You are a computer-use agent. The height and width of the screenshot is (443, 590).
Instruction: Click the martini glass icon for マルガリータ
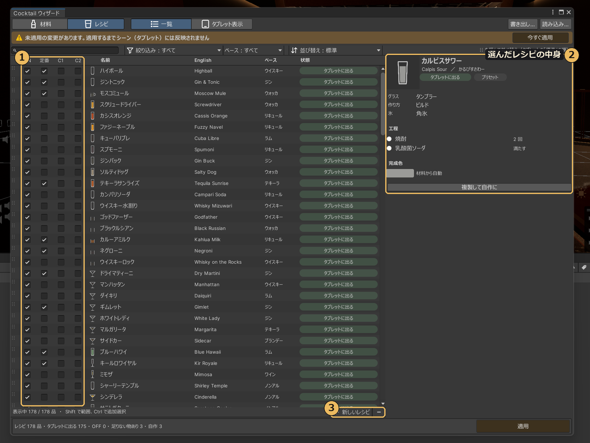(x=93, y=330)
